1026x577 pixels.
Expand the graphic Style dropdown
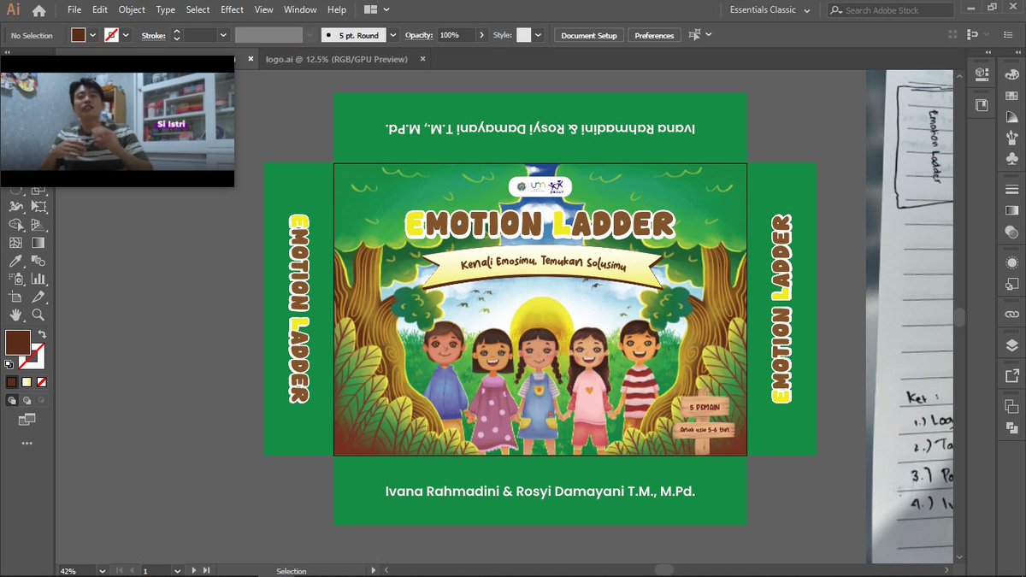tap(538, 35)
